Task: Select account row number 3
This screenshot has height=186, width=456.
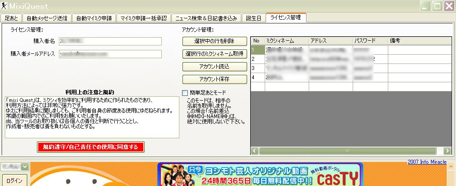Action: 258,68
